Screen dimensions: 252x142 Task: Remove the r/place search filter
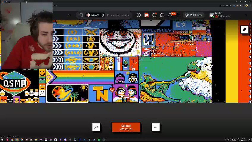tap(102, 15)
